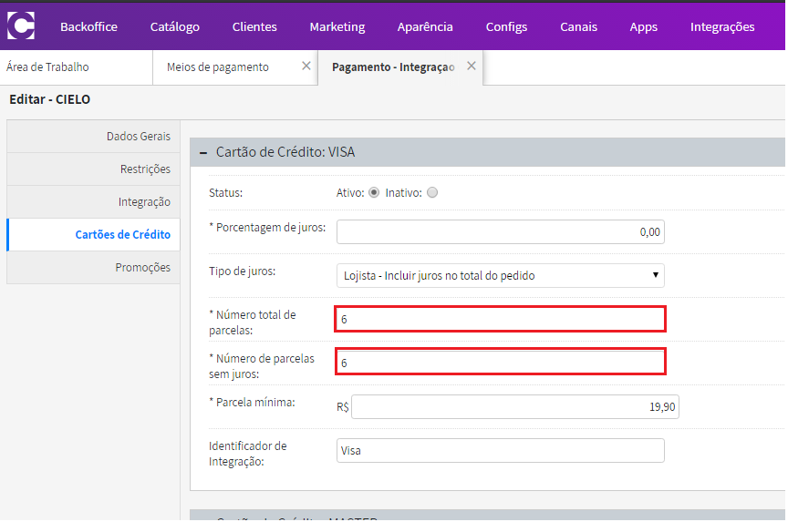Click the R$ currency prefix
The height and width of the screenshot is (522, 788).
(343, 407)
